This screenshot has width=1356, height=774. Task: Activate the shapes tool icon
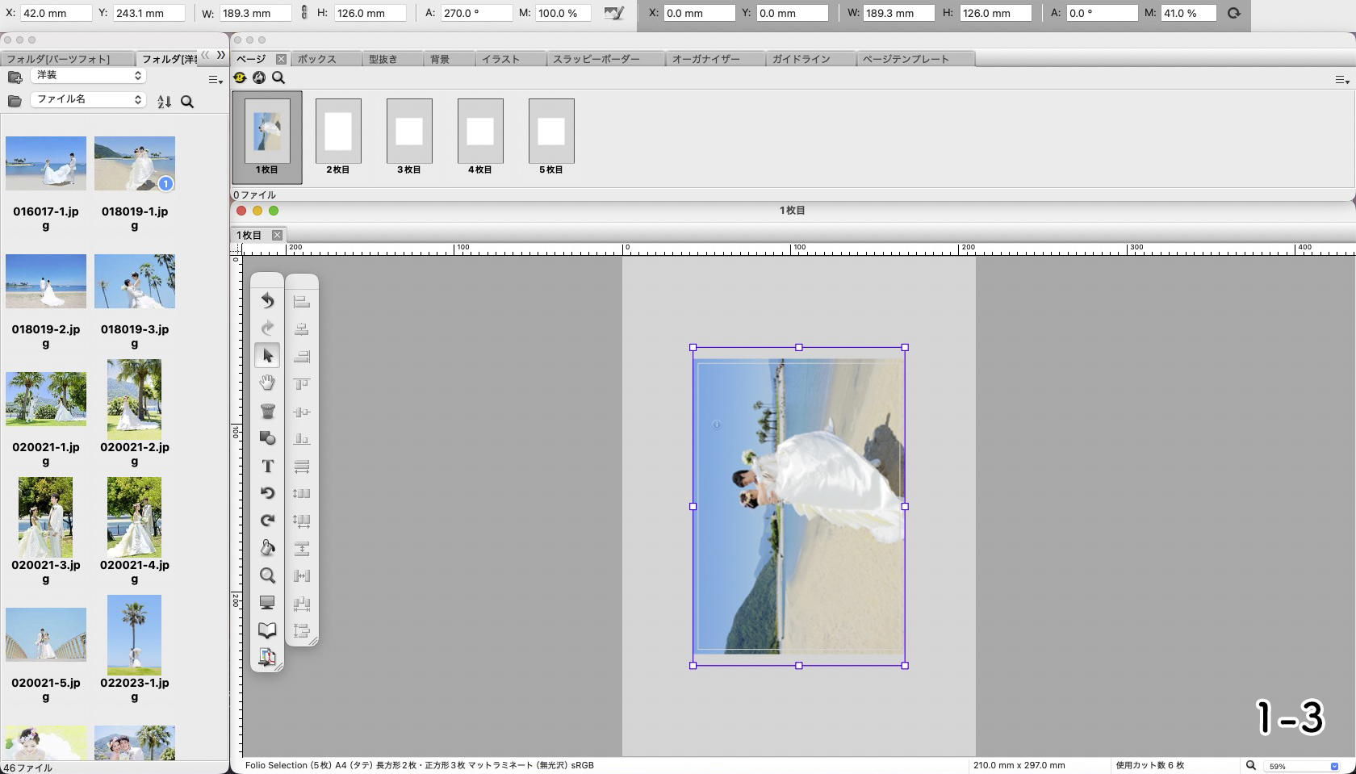point(267,438)
